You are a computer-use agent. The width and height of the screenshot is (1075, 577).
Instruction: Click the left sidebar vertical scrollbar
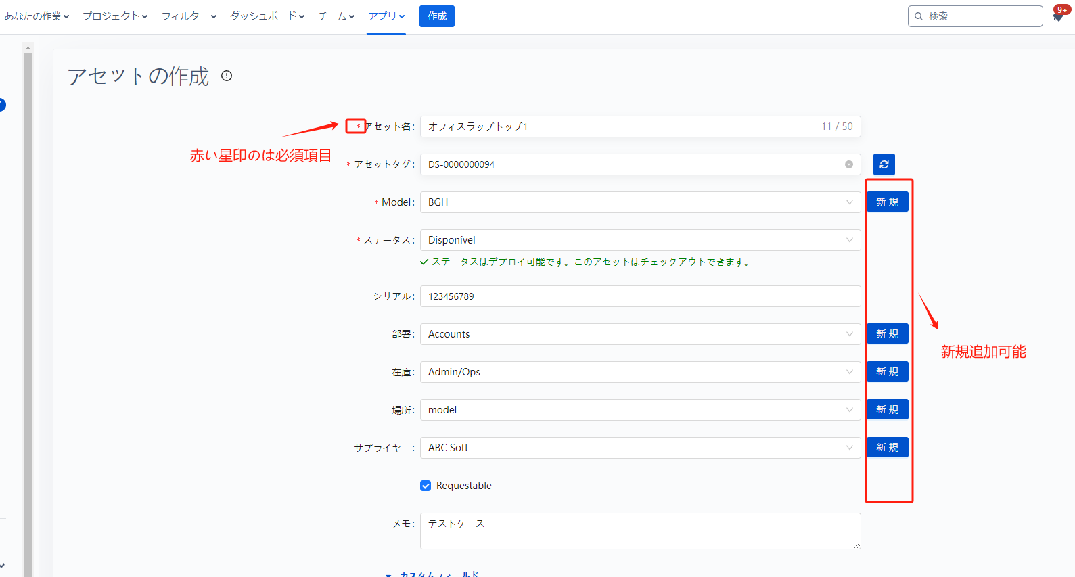click(x=28, y=304)
